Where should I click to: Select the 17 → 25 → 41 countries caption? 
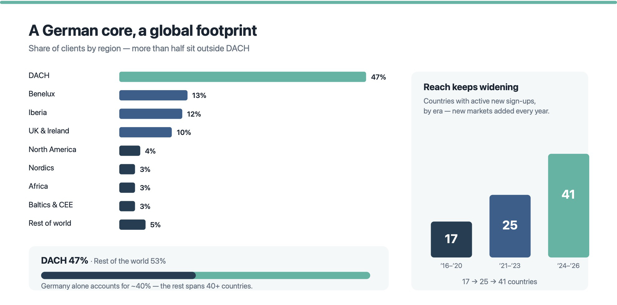point(500,282)
